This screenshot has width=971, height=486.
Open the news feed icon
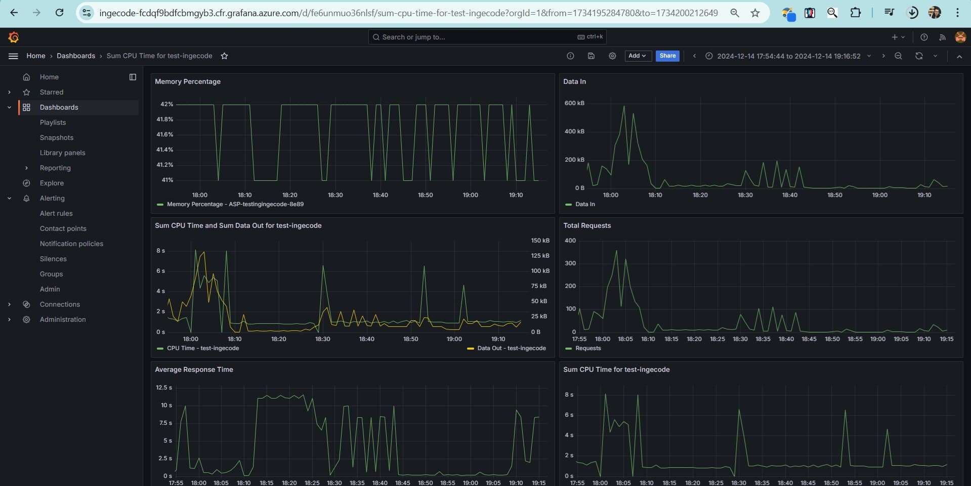point(942,37)
